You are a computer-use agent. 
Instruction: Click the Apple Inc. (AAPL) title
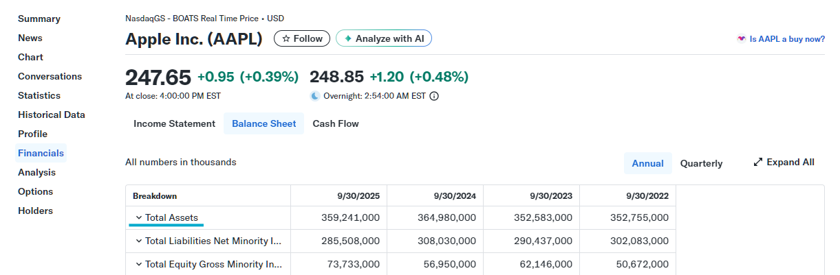click(194, 39)
